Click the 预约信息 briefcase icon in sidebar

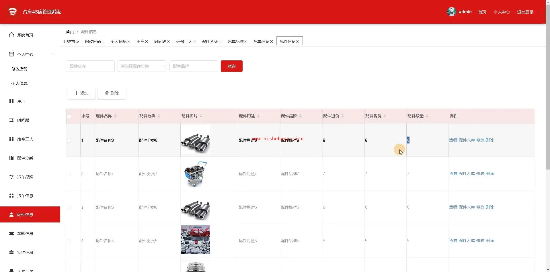tap(11, 252)
